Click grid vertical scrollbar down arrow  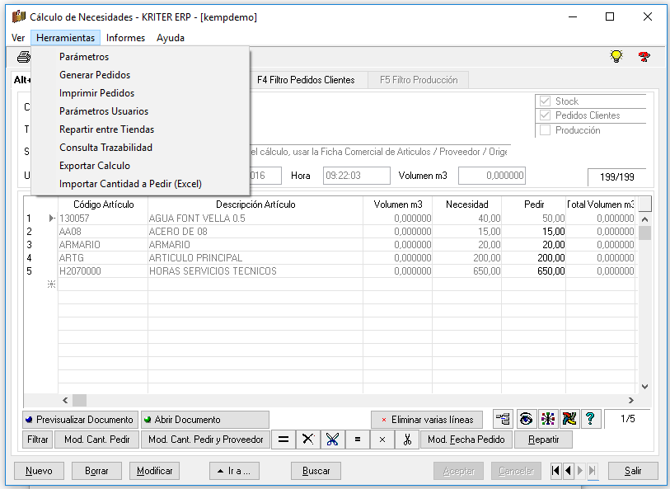click(x=644, y=387)
